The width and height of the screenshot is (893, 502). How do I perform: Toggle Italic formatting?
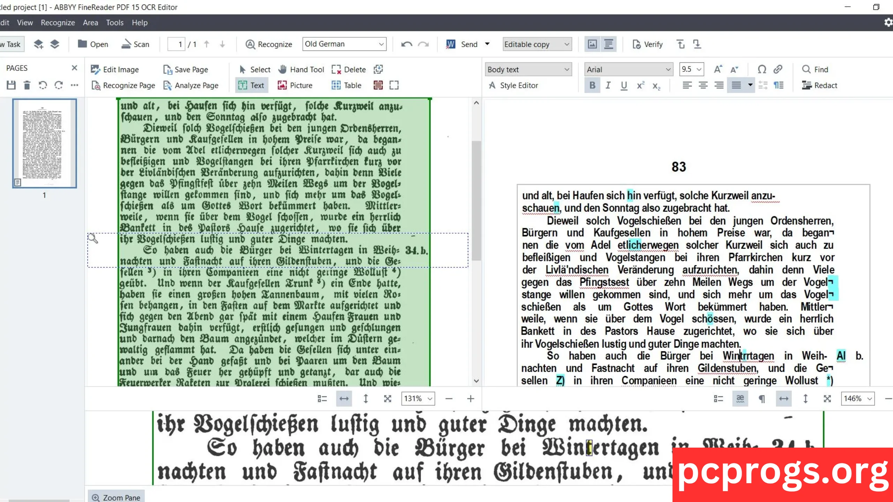[x=608, y=85]
